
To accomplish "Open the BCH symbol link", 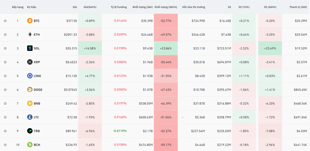I will click(37, 145).
